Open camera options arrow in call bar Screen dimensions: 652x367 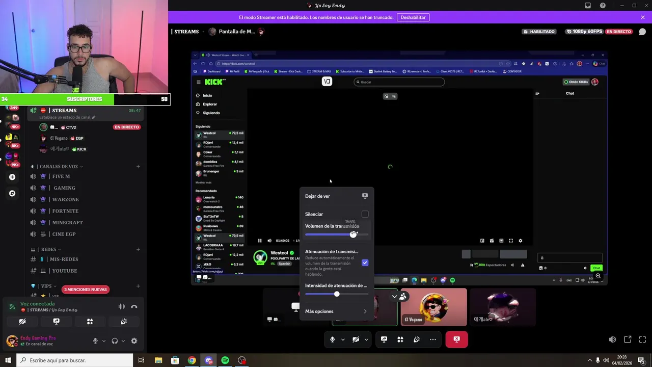[366, 339]
